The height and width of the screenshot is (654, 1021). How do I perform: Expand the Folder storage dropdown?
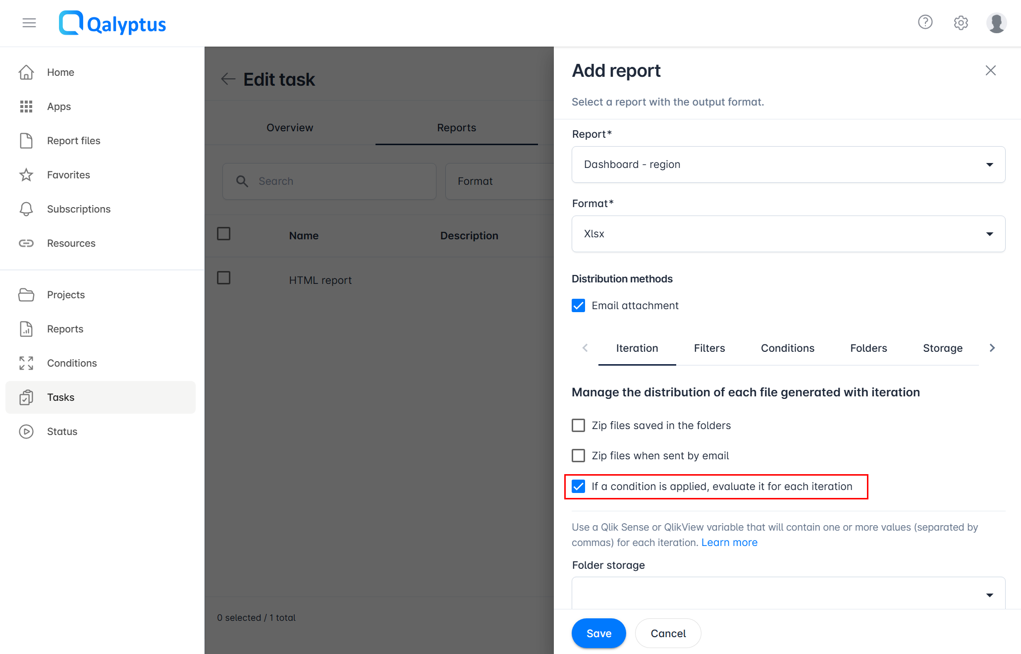[788, 594]
